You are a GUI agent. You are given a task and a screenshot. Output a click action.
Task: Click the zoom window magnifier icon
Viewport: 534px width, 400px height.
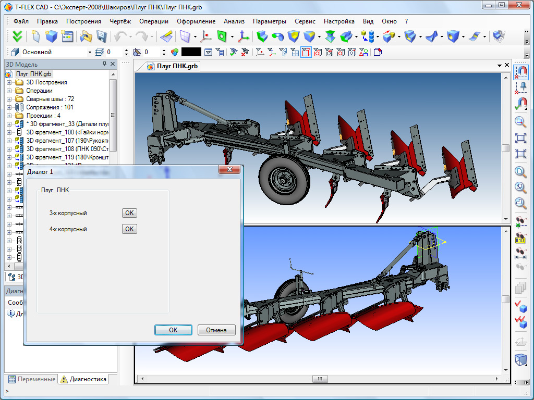[520, 122]
